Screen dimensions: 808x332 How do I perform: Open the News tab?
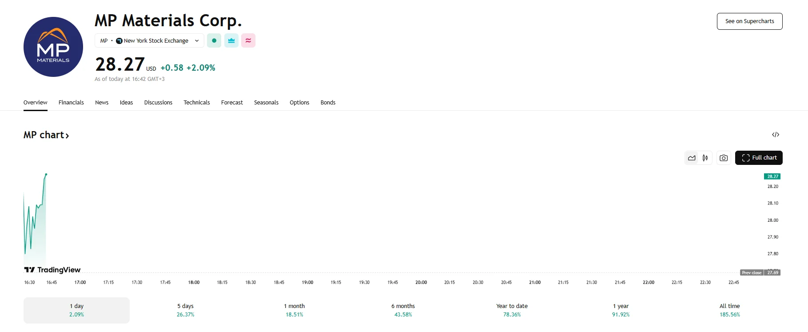pyautogui.click(x=102, y=102)
